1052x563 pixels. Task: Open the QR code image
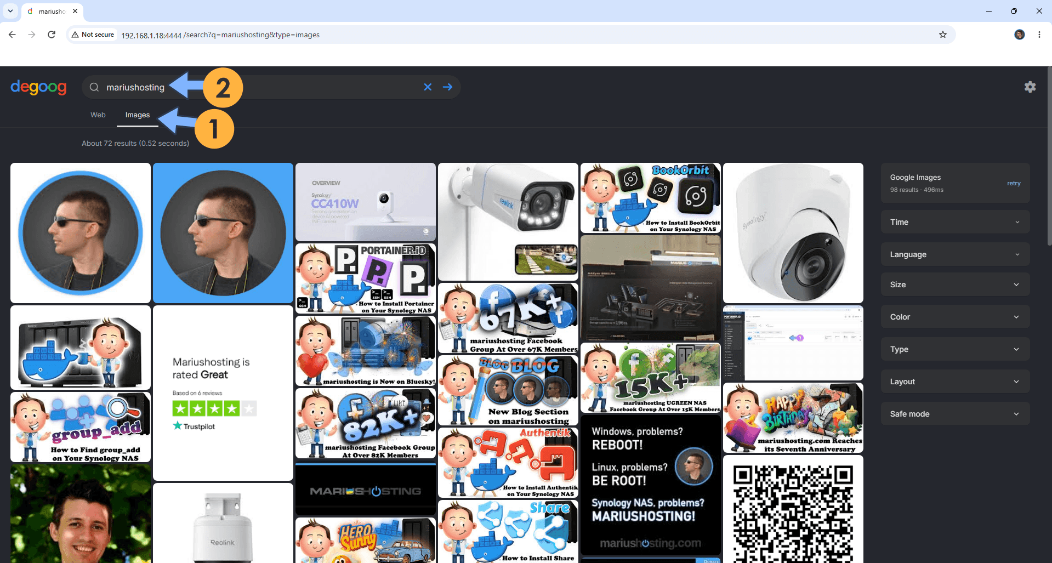793,509
